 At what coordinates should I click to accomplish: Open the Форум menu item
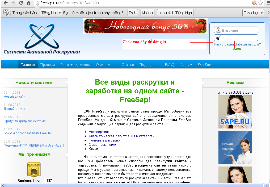(x=186, y=65)
